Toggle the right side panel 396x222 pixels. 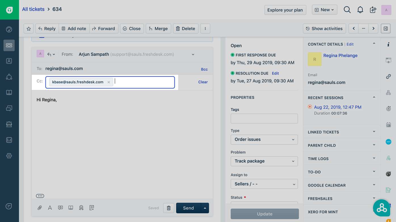click(x=386, y=29)
